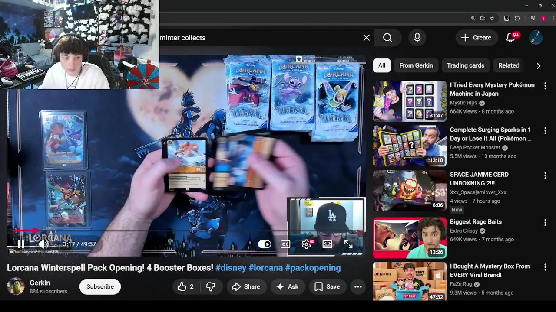
Task: Go to Extra Crispy channel
Action: [464, 231]
